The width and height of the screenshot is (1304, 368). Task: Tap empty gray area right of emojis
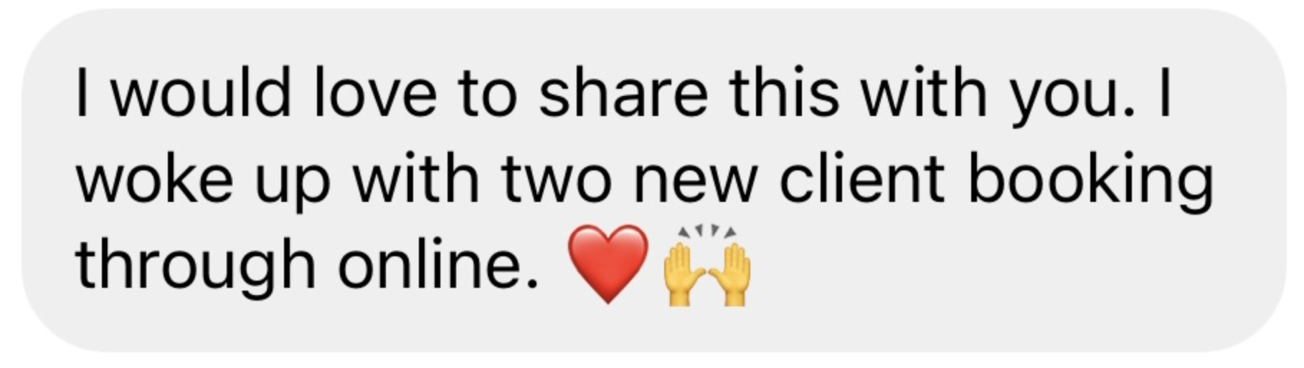point(1004,266)
